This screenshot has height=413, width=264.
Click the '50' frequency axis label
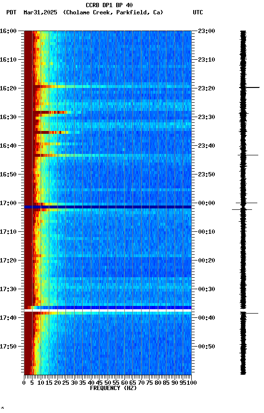coord(108,383)
